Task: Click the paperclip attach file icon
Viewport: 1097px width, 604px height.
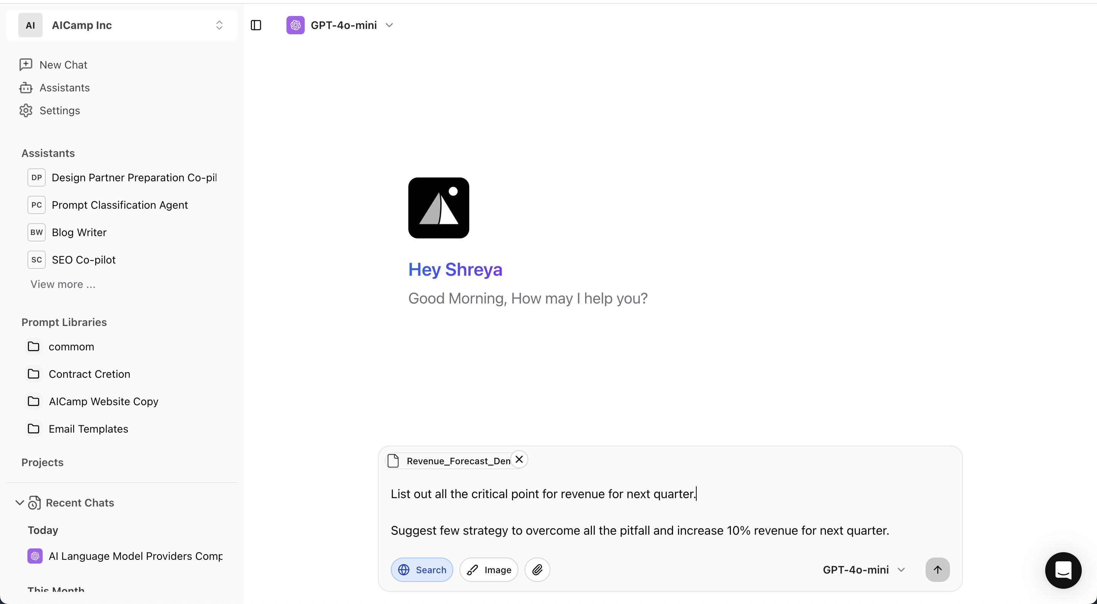Action: pos(537,569)
